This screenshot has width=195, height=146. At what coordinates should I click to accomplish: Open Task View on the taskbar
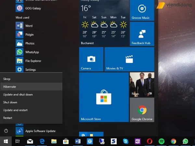pyautogui.click(x=18, y=141)
